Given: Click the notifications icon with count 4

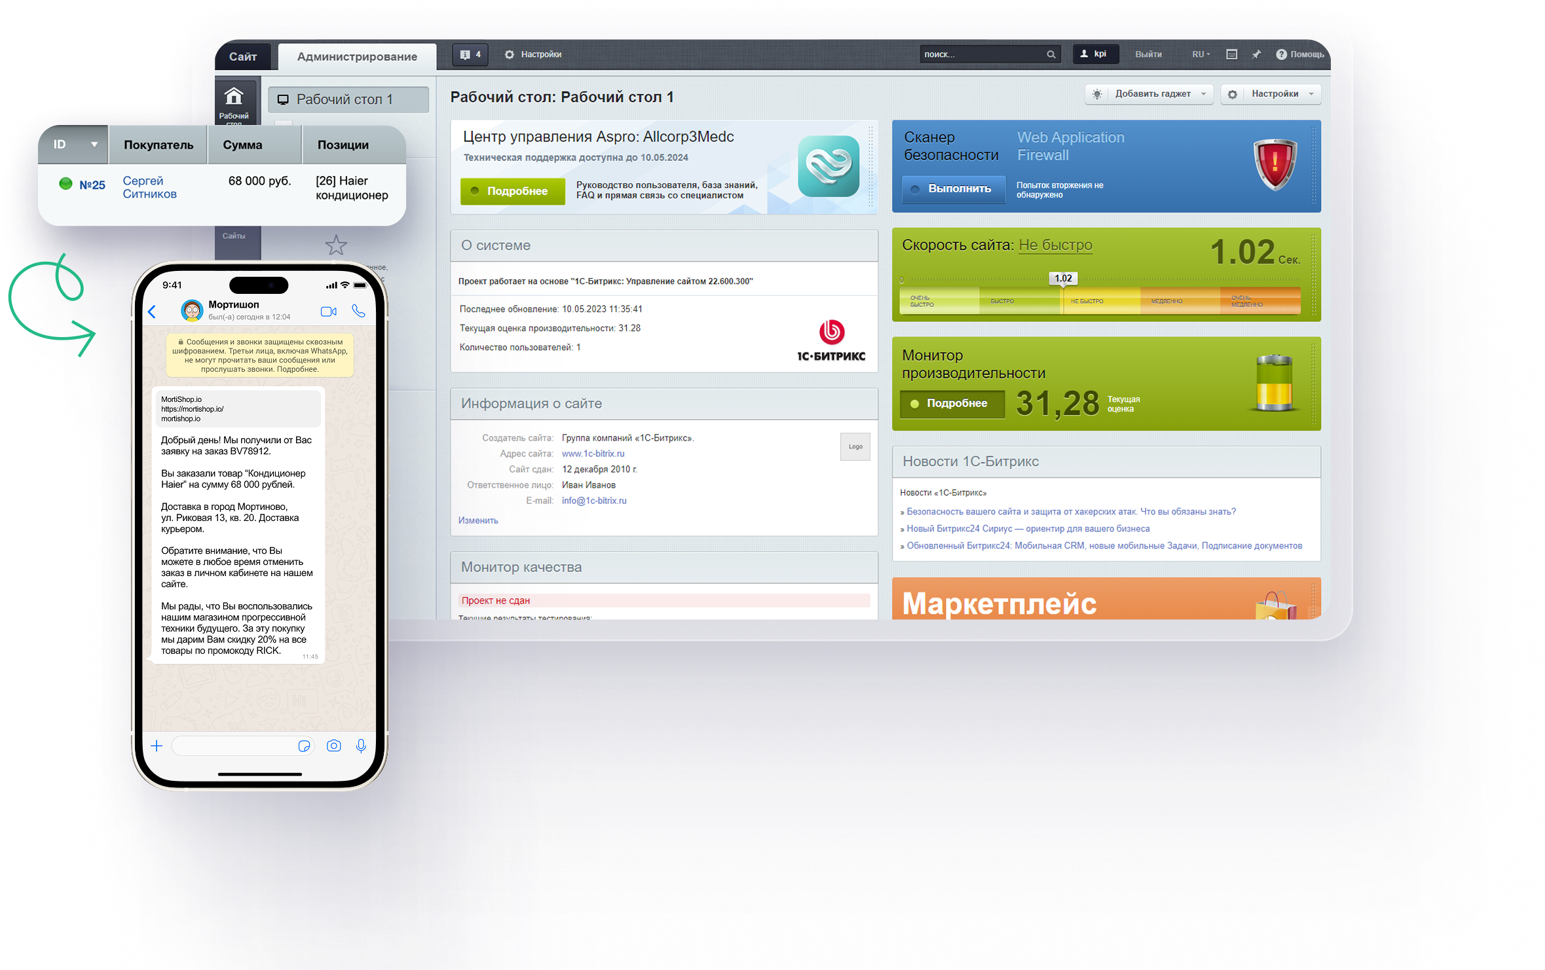Looking at the screenshot, I should (470, 54).
